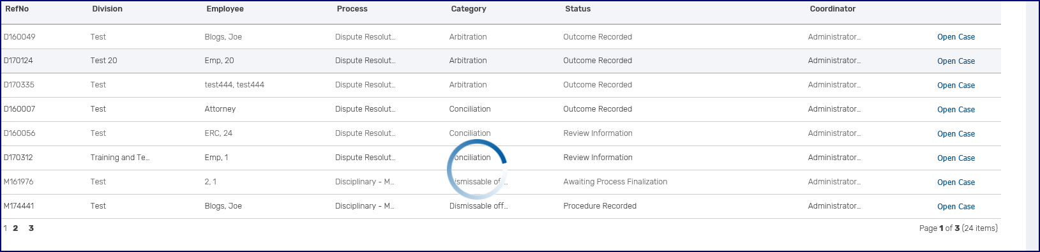
Task: Click the loading spinner in the table
Action: pyautogui.click(x=477, y=170)
